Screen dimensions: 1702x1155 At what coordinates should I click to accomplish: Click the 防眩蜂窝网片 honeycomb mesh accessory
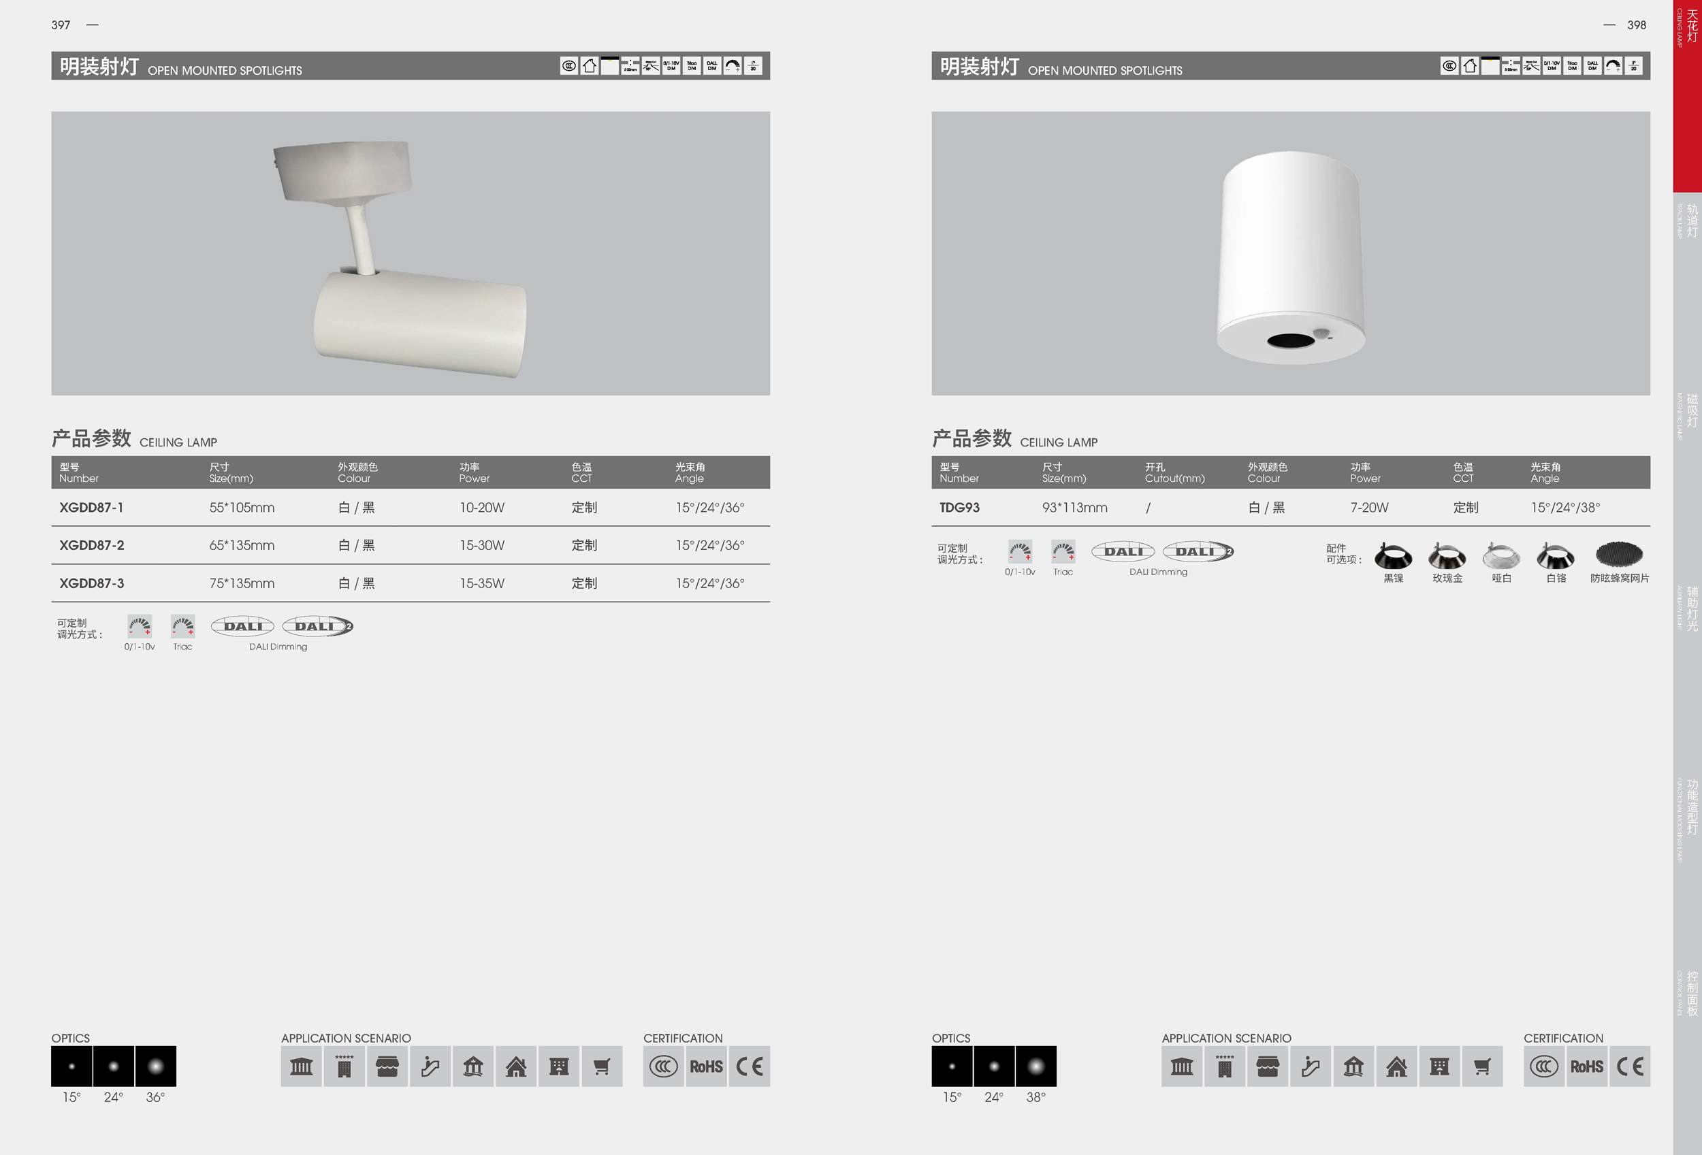tap(1618, 555)
